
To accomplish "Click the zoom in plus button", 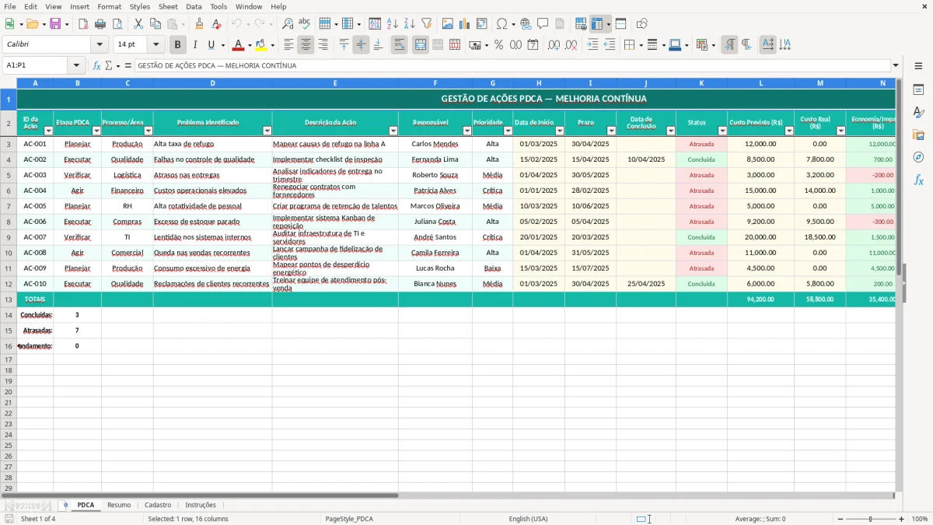I will (x=902, y=519).
